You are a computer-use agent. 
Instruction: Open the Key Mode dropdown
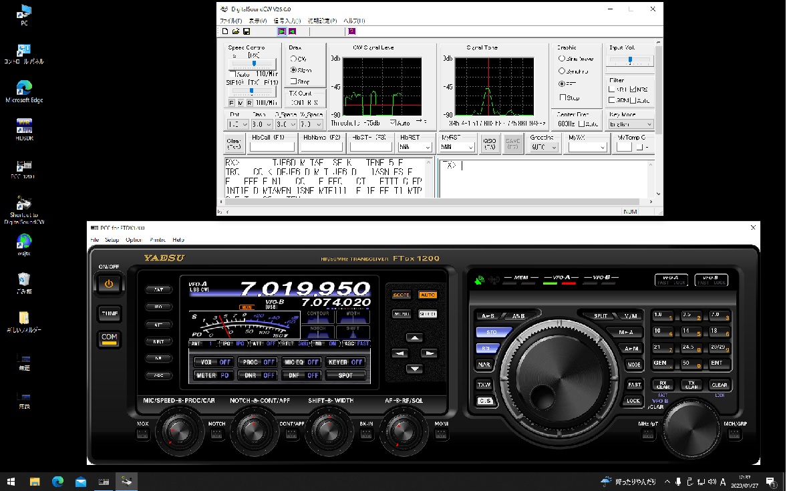coord(631,124)
